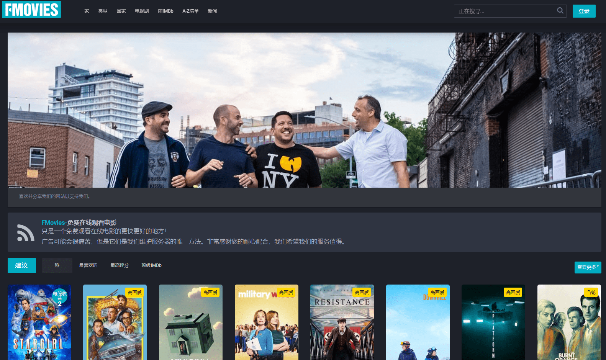Open the 前IMBb top list
Viewport: 606px width, 360px height.
(165, 11)
